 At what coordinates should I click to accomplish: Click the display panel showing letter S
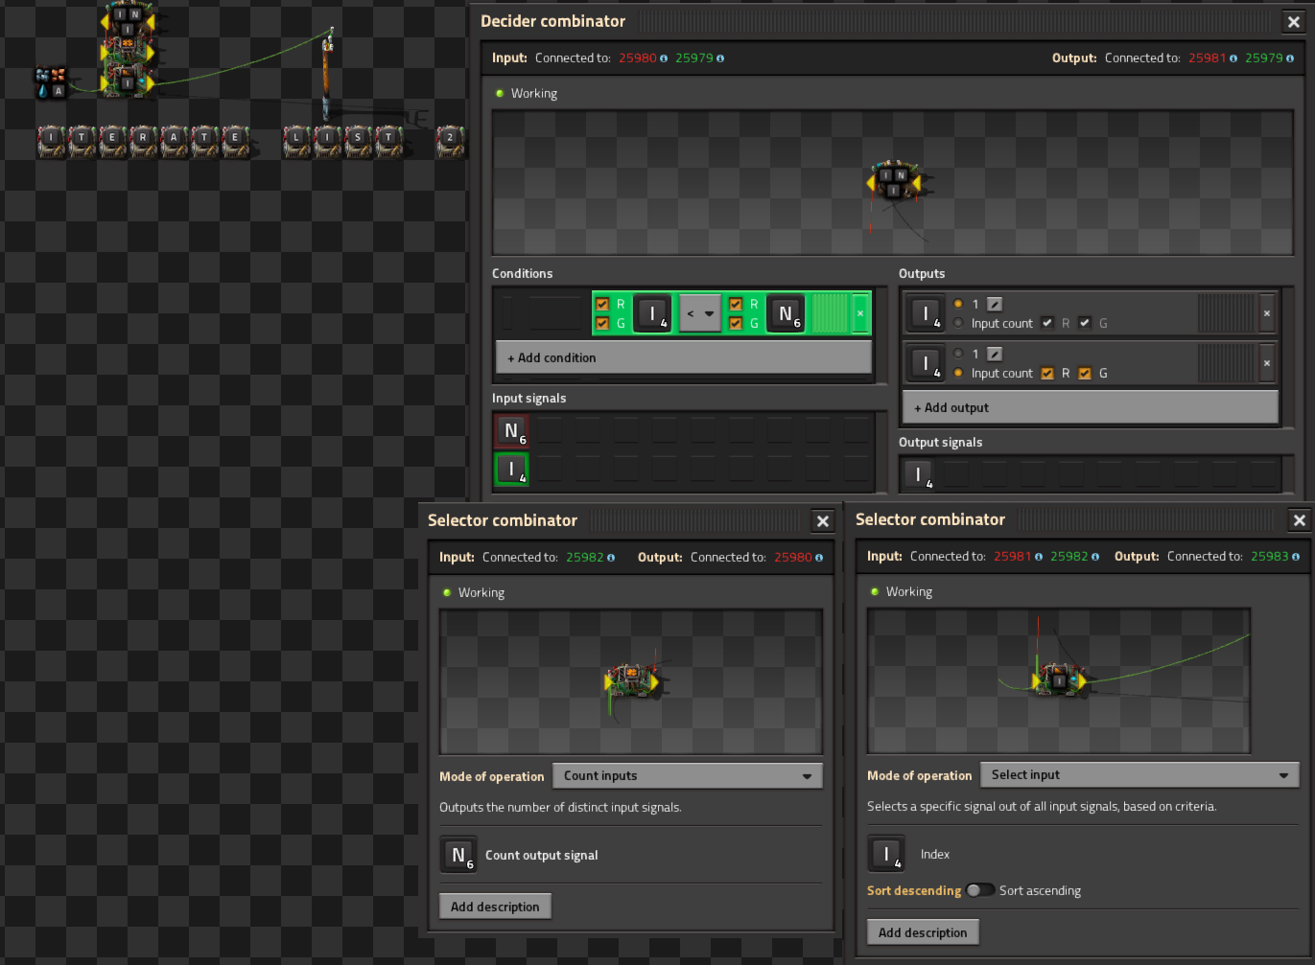(358, 140)
